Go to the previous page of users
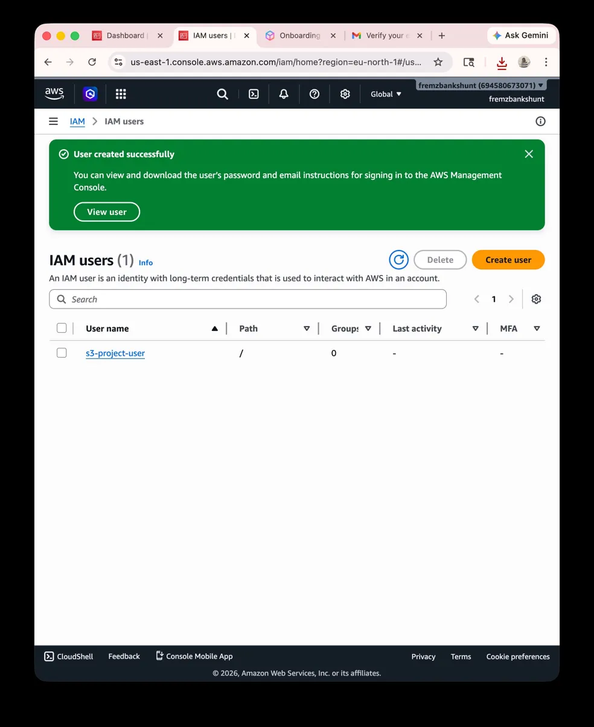This screenshot has height=727, width=594. tap(477, 299)
